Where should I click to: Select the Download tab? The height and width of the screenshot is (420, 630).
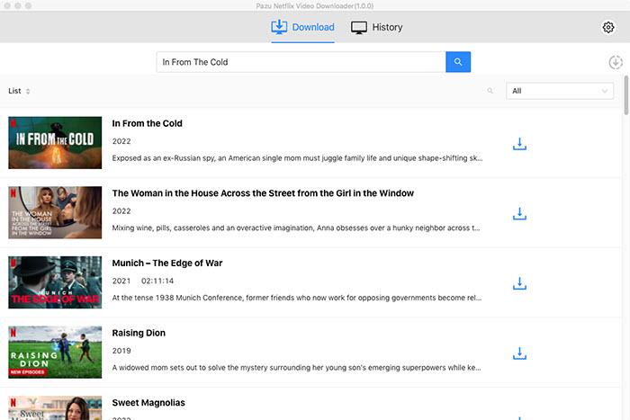[x=302, y=27]
